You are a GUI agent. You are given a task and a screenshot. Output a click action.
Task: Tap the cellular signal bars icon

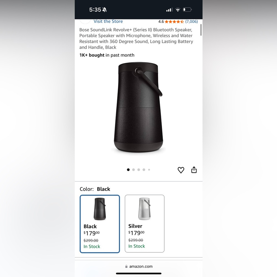[169, 10]
